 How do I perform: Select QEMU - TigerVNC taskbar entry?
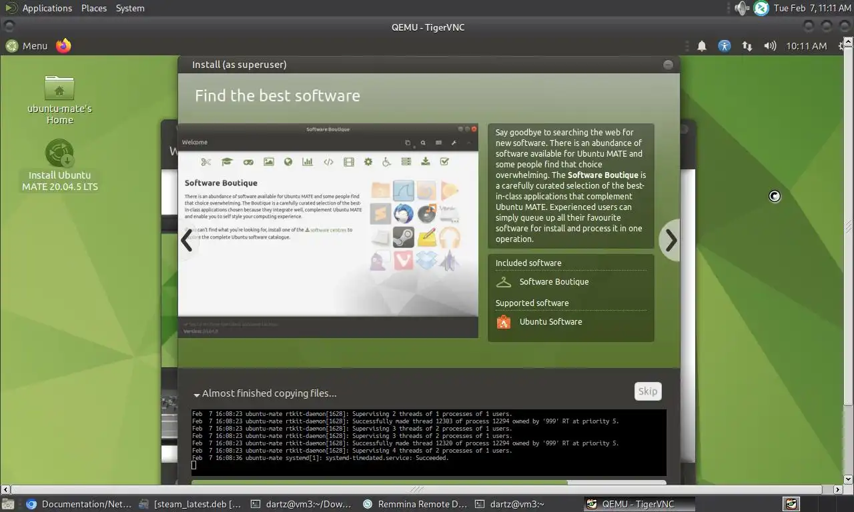639,505
